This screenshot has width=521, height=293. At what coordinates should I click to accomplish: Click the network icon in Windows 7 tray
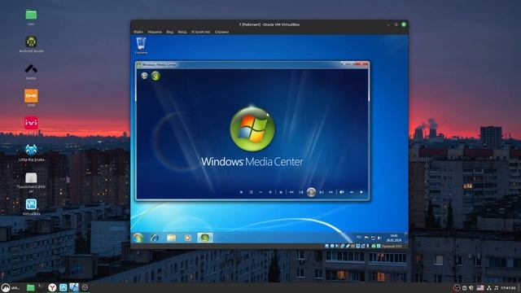(373, 238)
